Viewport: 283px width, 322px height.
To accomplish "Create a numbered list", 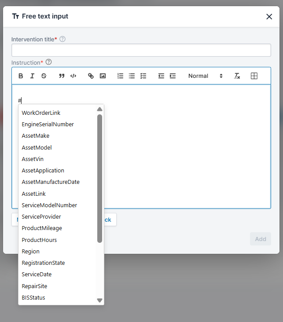I will (120, 76).
